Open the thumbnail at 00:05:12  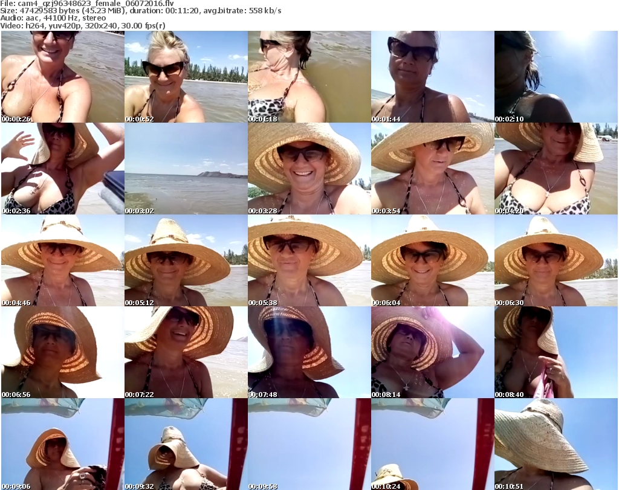pos(186,260)
